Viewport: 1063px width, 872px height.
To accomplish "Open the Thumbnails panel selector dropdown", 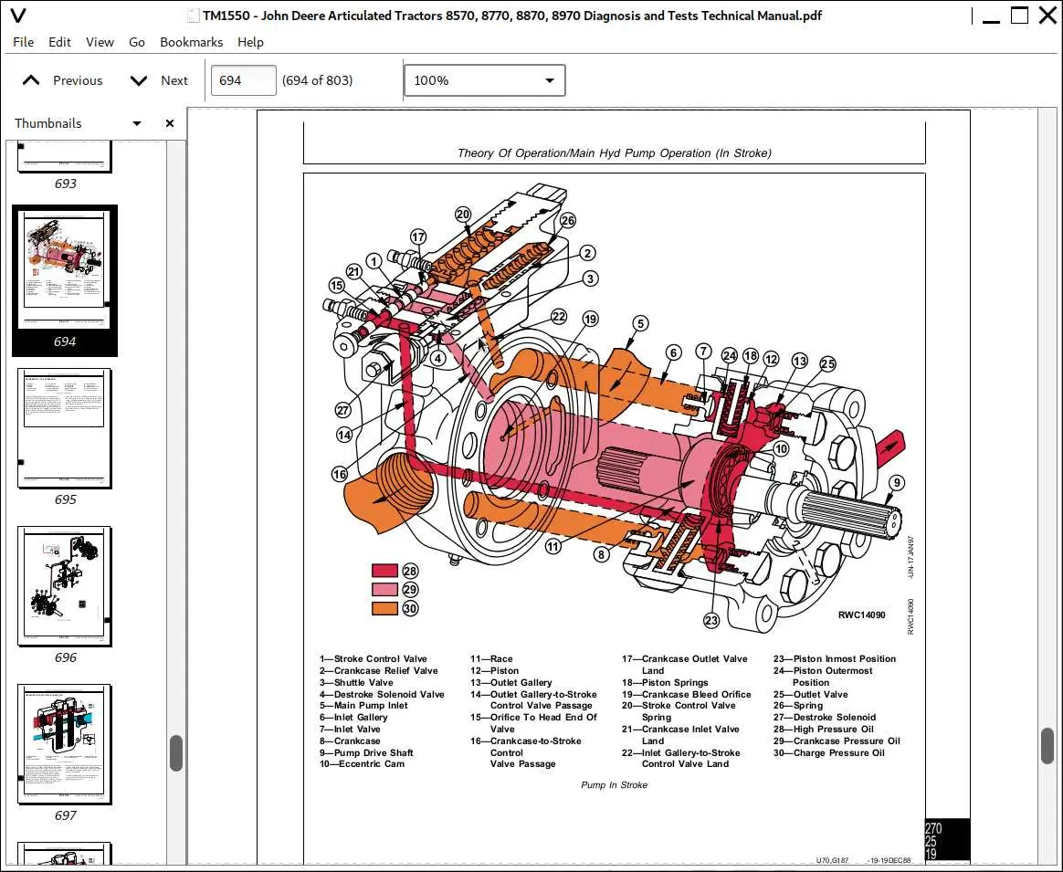I will tap(137, 123).
